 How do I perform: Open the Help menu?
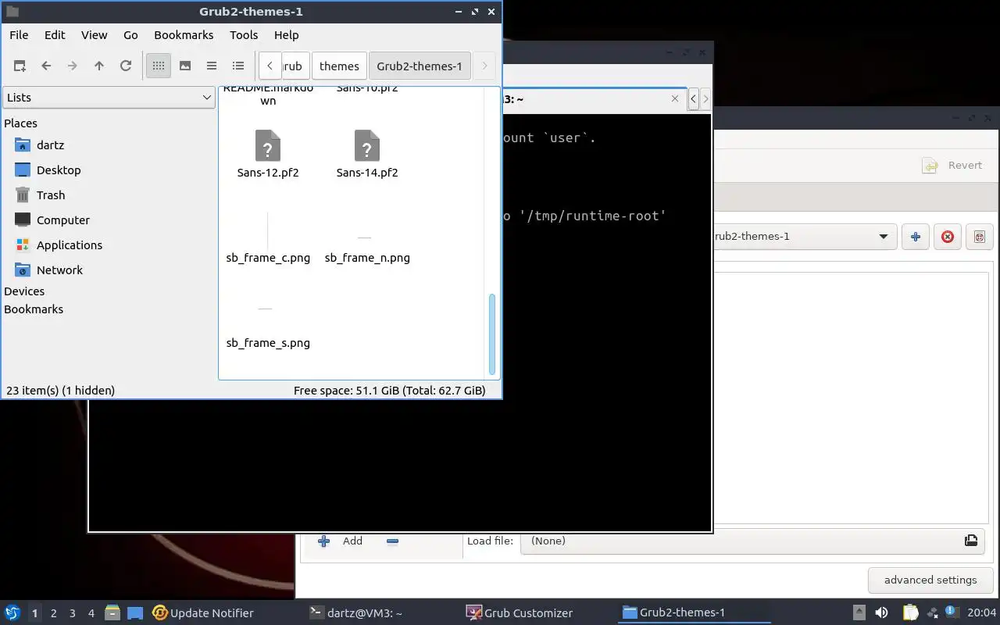click(x=287, y=35)
